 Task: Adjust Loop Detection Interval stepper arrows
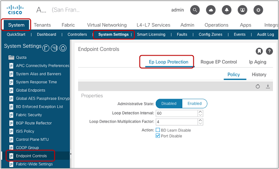200,113
